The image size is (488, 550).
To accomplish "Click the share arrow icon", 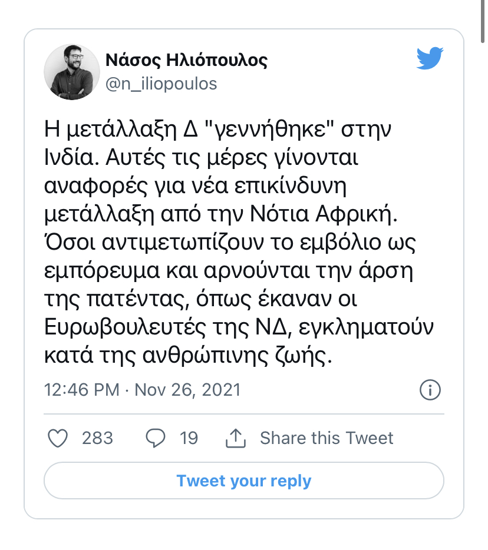I will 235,438.
